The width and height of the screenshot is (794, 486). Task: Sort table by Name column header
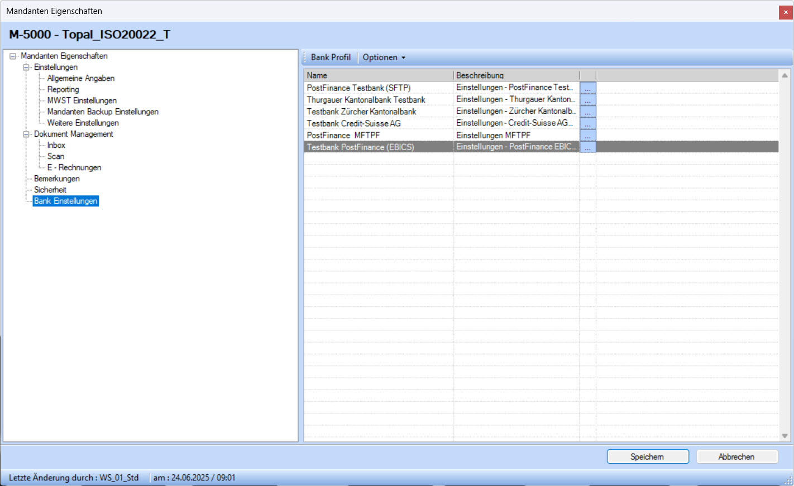378,75
